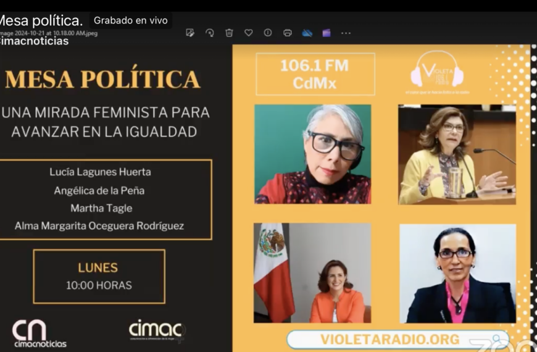
Task: Select the photo of the woman in dark blazer
Action: pyautogui.click(x=458, y=274)
